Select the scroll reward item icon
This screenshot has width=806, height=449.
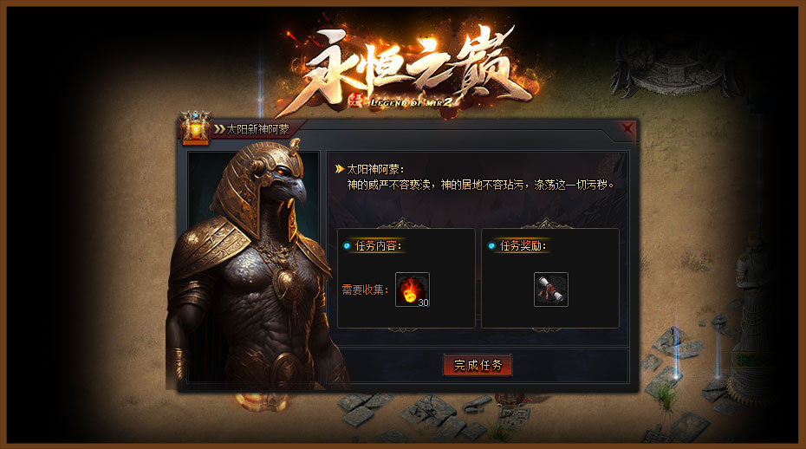coord(551,290)
